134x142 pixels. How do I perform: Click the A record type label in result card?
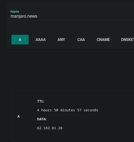click(18, 116)
